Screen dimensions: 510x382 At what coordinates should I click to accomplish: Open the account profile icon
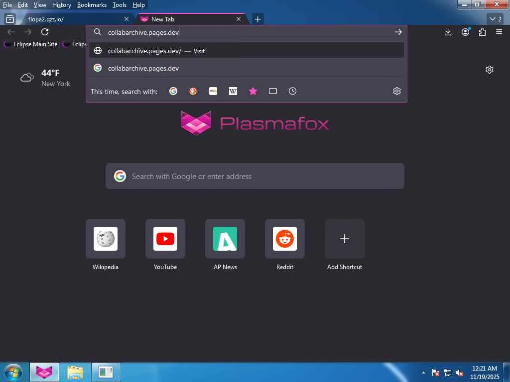click(466, 32)
